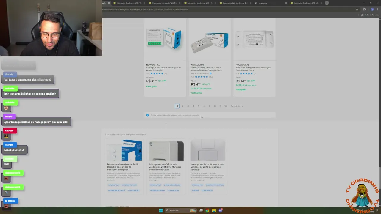The image size is (381, 214).
Task: Go to results page 2
Action: coord(182,106)
